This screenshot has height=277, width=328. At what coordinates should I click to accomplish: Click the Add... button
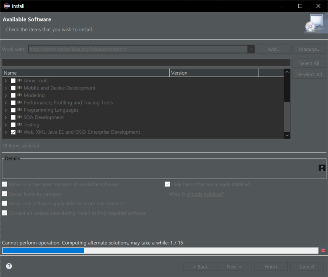coord(274,49)
